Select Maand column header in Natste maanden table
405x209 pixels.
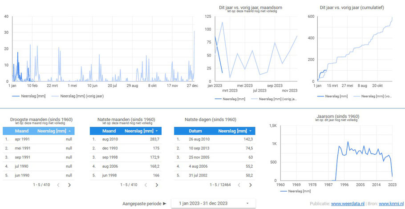(x=109, y=131)
